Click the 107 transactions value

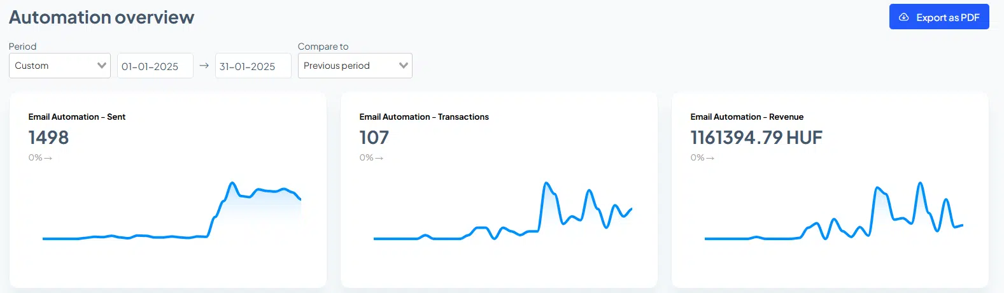[374, 138]
